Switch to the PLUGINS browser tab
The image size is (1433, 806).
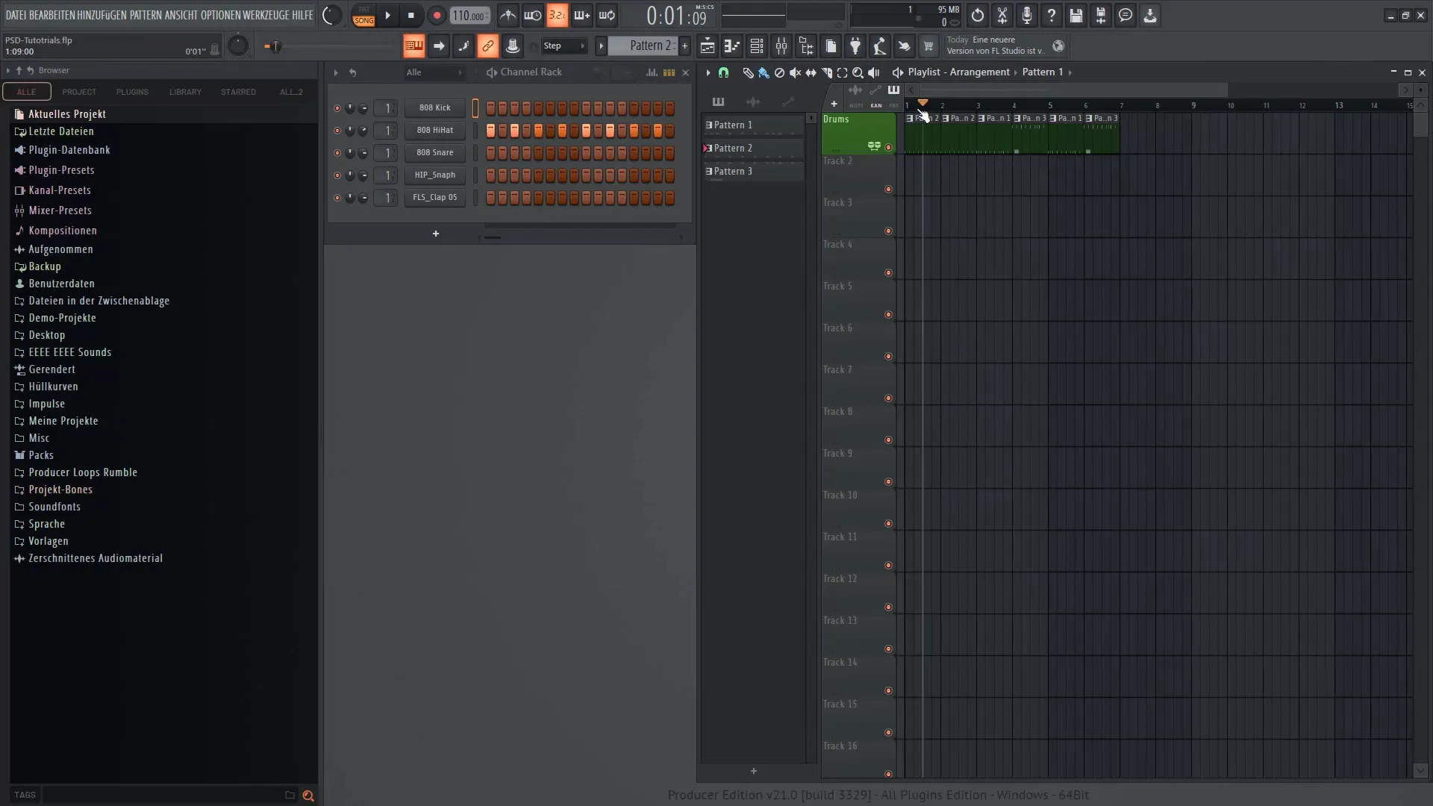(132, 92)
